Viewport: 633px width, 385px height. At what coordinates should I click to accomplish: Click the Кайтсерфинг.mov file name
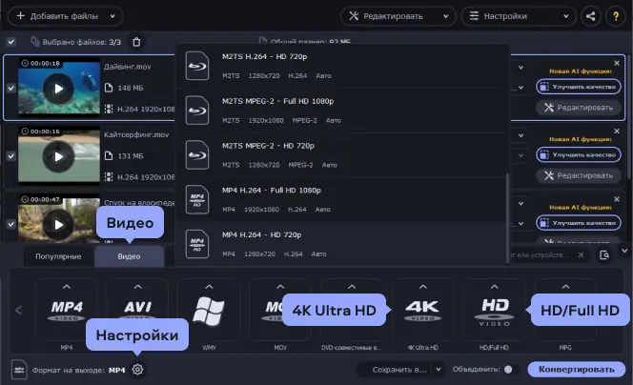pos(136,134)
